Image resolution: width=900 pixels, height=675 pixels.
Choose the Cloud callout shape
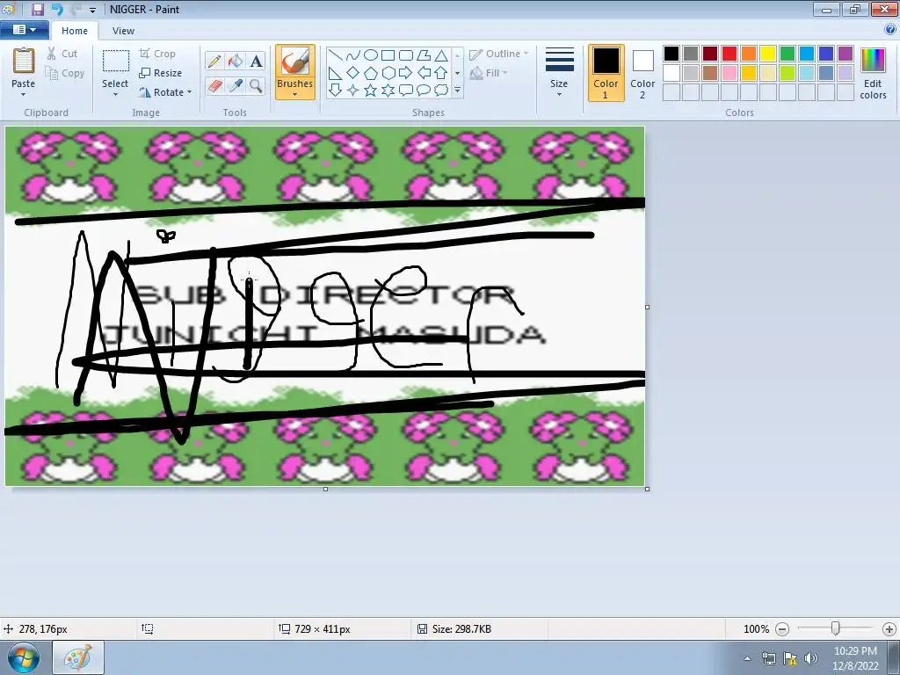(441, 91)
